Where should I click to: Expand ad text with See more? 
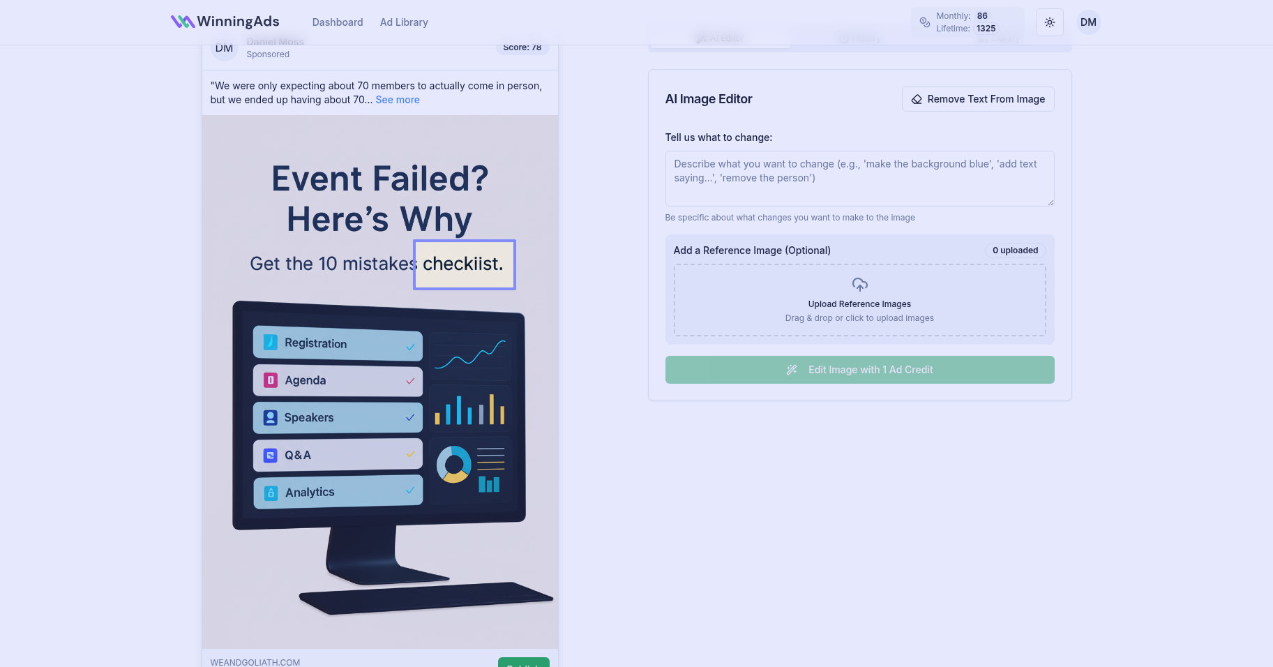pyautogui.click(x=398, y=100)
